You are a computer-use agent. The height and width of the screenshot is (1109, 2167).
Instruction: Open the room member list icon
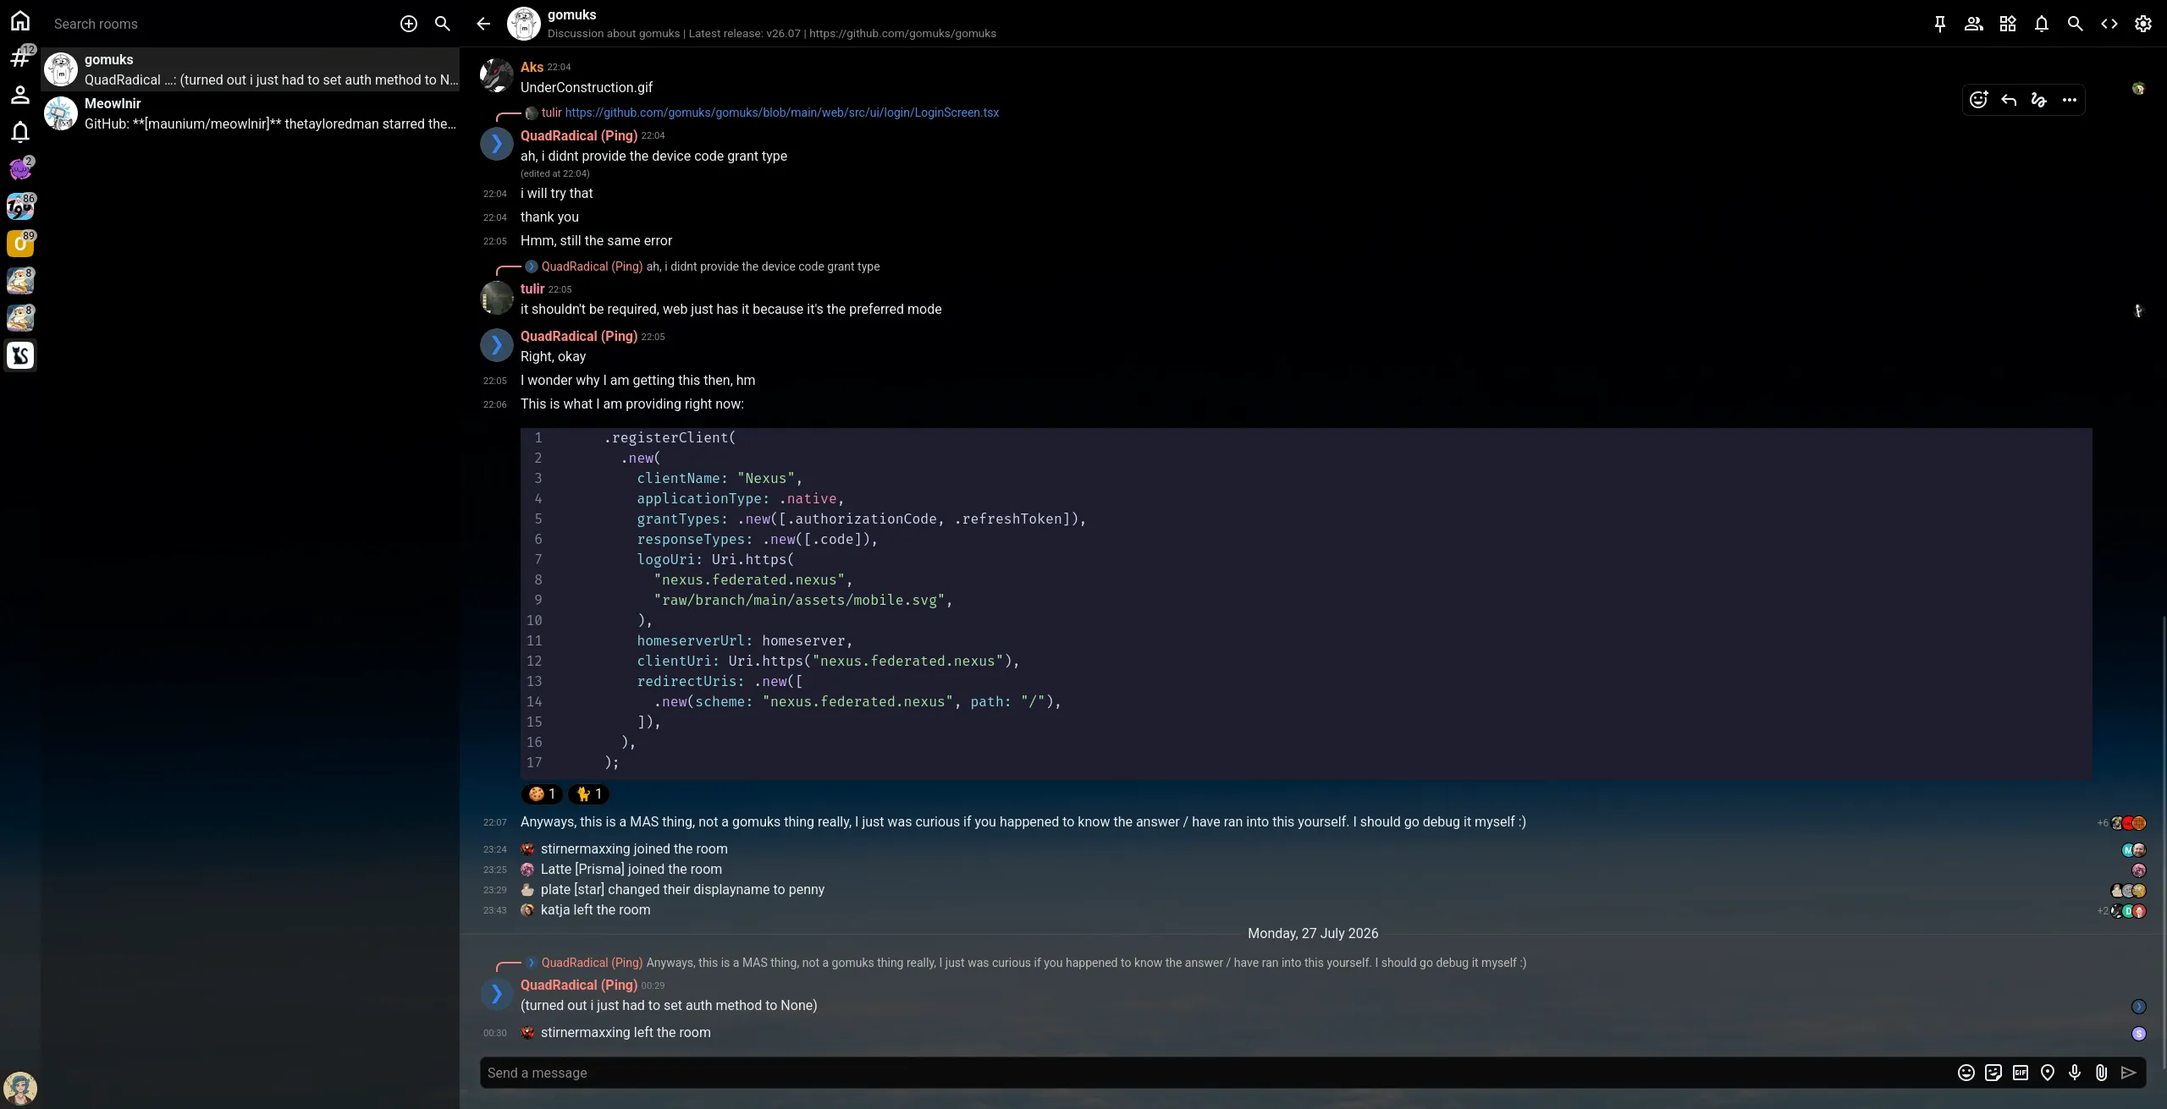(x=1974, y=24)
